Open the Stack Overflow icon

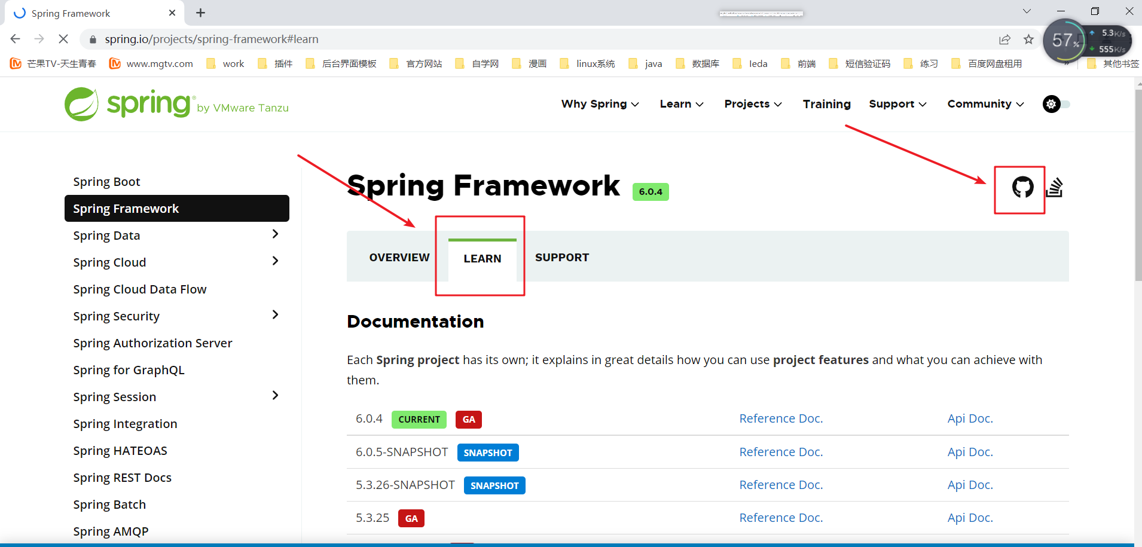pyautogui.click(x=1054, y=187)
